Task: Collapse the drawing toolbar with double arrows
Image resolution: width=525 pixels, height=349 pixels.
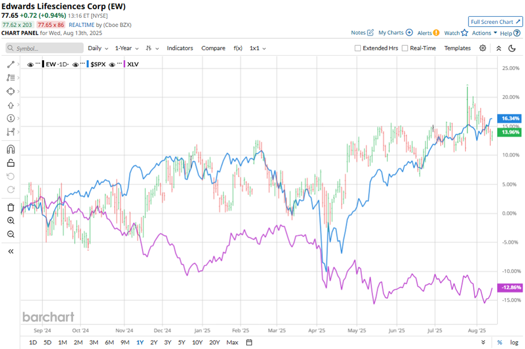Action: click(x=11, y=251)
